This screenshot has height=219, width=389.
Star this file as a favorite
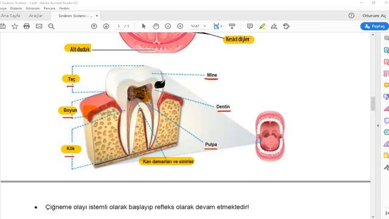15,26
